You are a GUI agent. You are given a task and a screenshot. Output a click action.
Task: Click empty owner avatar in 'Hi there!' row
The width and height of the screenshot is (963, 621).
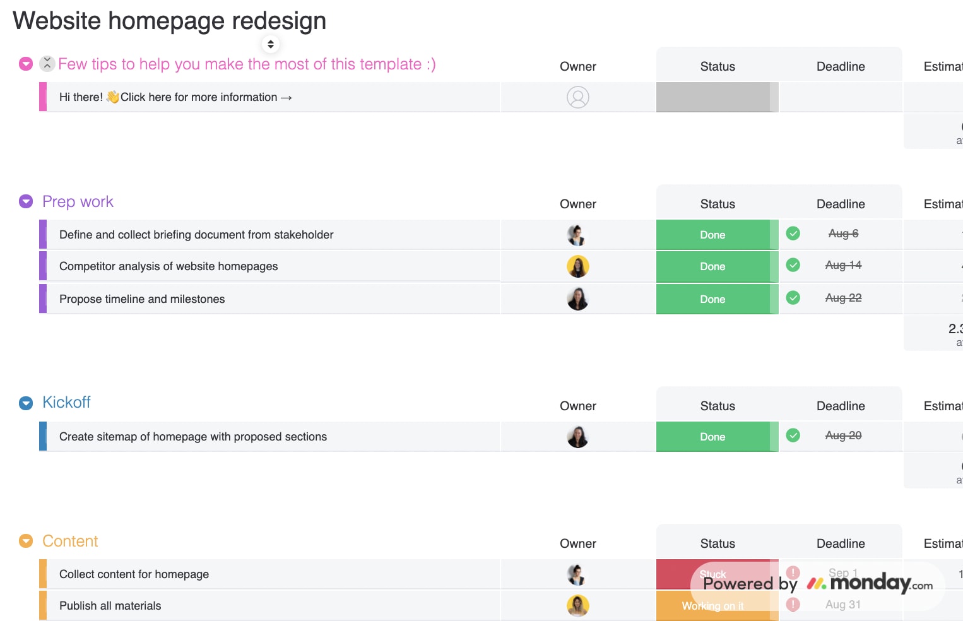578,97
